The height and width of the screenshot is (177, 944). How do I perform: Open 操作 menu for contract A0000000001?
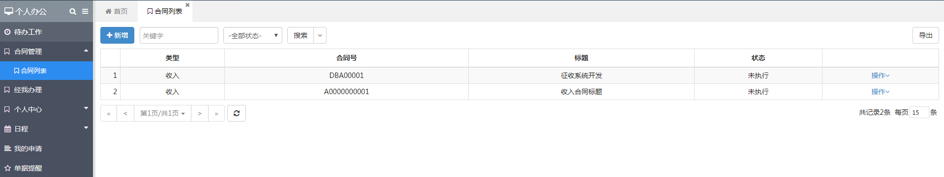point(880,92)
